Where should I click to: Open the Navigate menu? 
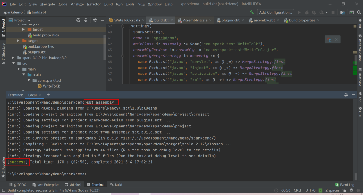coord(47,4)
